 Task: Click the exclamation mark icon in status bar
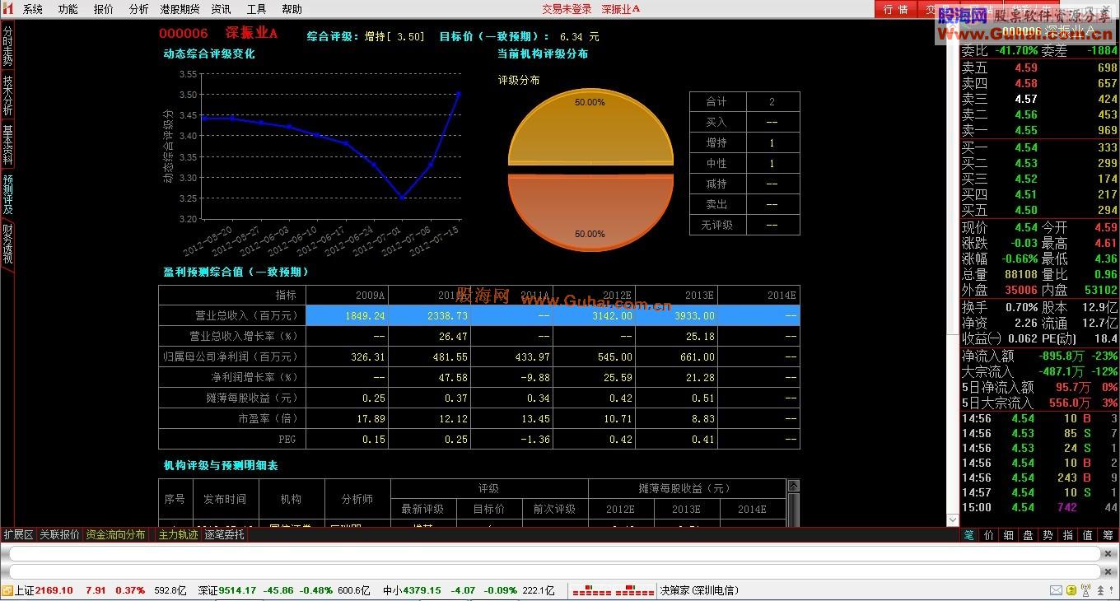tap(1112, 590)
